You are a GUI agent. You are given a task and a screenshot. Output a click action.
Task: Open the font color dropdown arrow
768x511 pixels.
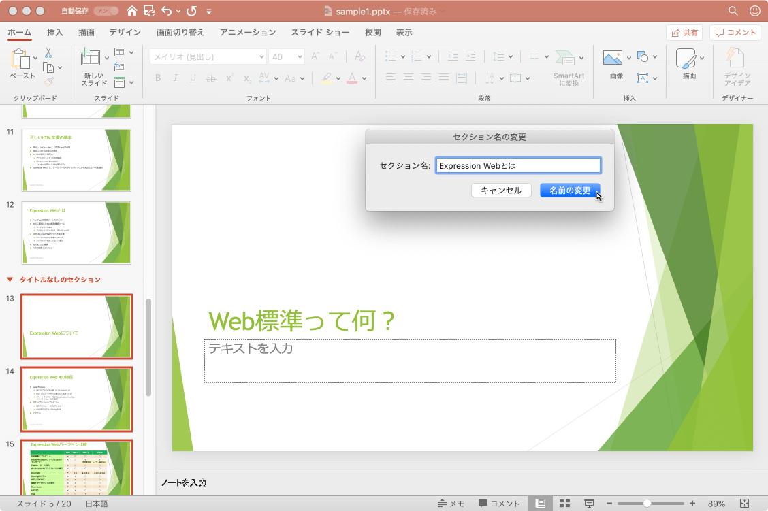(x=364, y=78)
